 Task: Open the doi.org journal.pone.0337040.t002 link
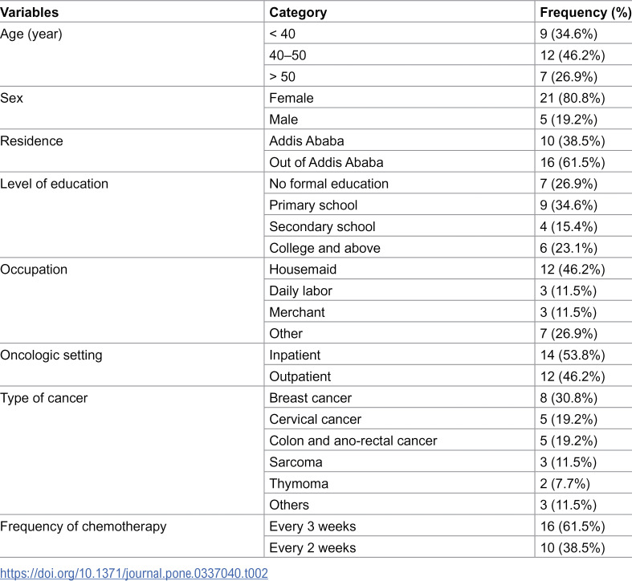point(134,572)
